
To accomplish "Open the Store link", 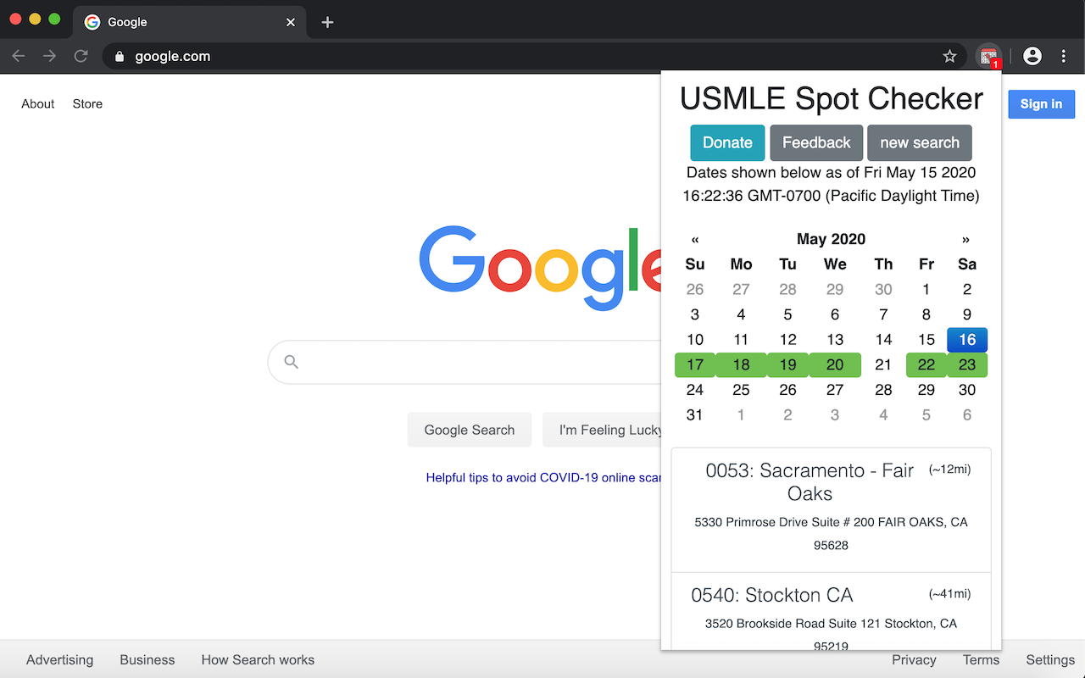I will pos(87,104).
